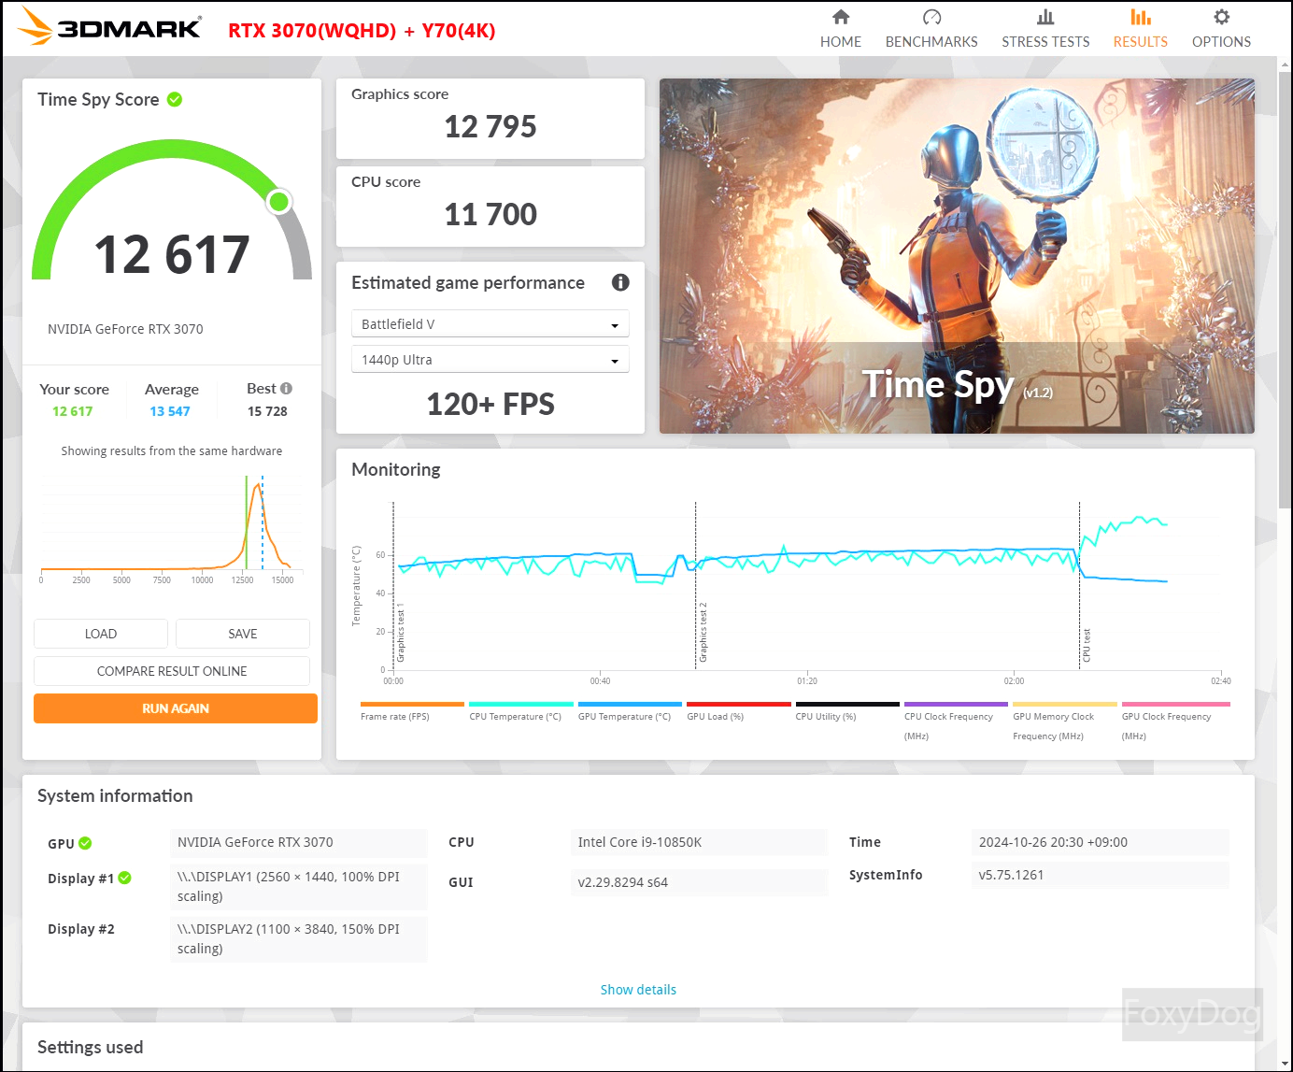Click the Time Spy benchmark artwork thumbnail
1293x1072 pixels.
(x=957, y=256)
